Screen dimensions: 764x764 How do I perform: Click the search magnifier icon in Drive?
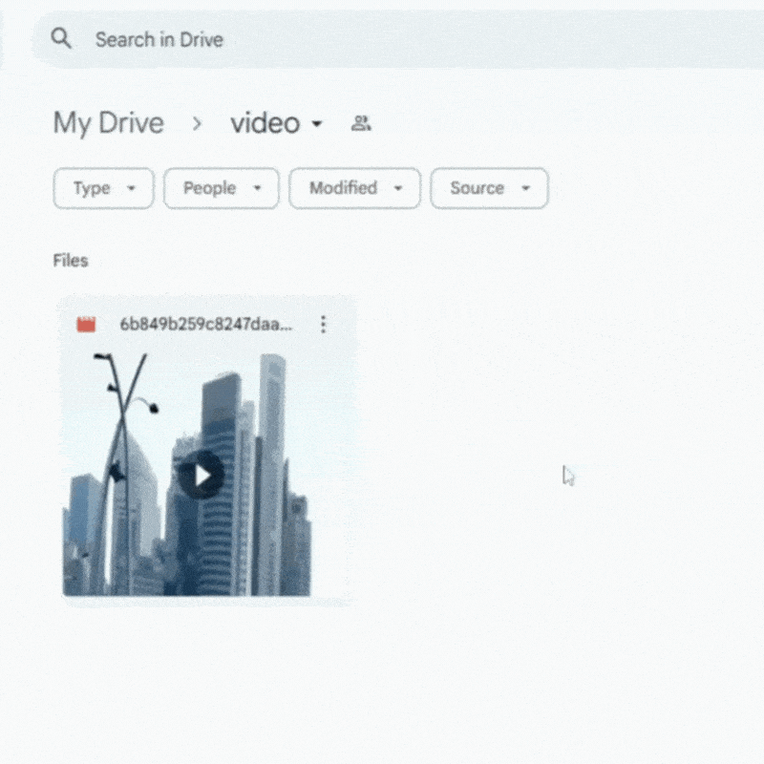60,39
